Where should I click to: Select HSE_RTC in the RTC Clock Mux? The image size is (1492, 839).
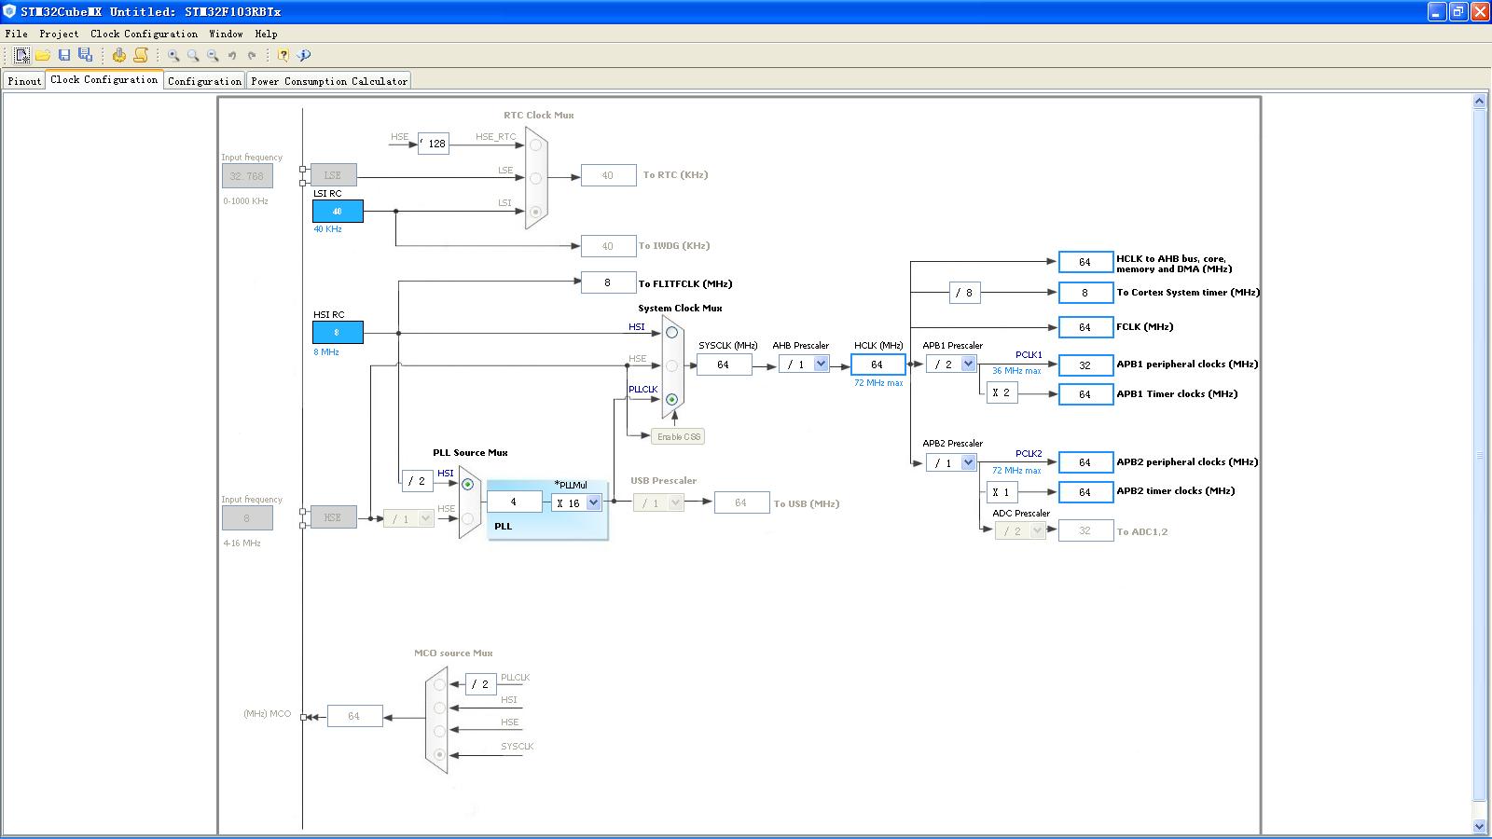[535, 144]
